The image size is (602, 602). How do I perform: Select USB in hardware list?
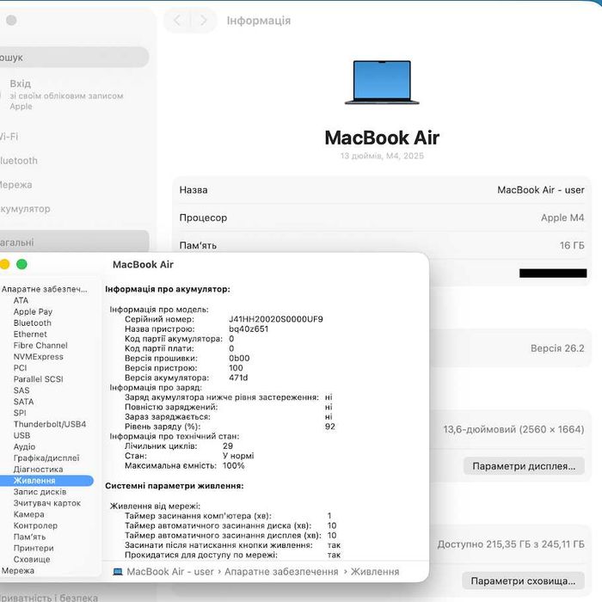21,435
